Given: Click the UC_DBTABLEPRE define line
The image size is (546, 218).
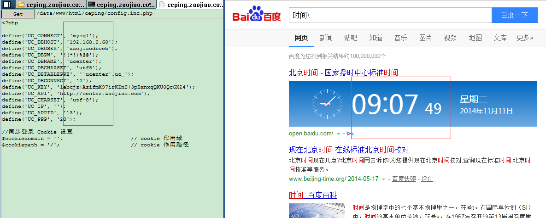Looking at the screenshot, I should tap(68, 74).
